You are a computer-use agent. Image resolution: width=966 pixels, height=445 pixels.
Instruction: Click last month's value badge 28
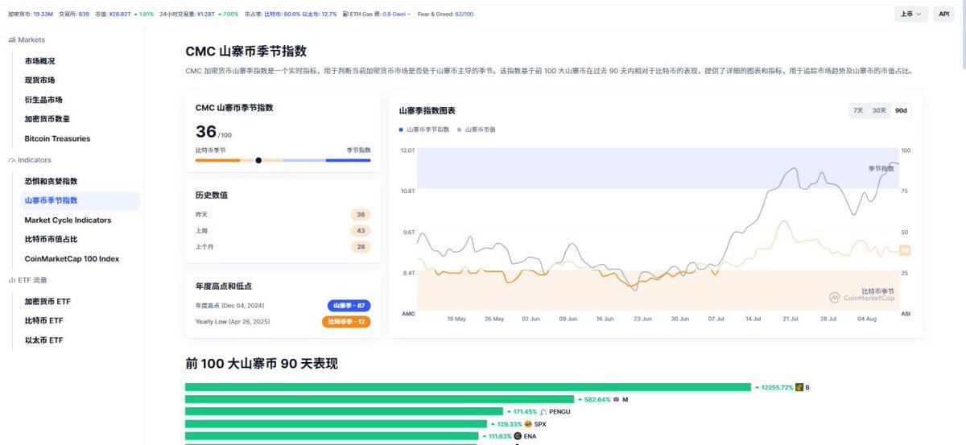pyautogui.click(x=361, y=246)
